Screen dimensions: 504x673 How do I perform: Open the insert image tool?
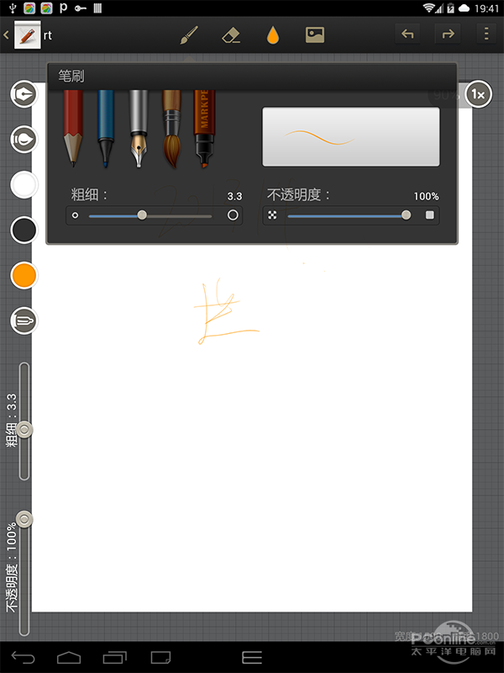coord(314,34)
